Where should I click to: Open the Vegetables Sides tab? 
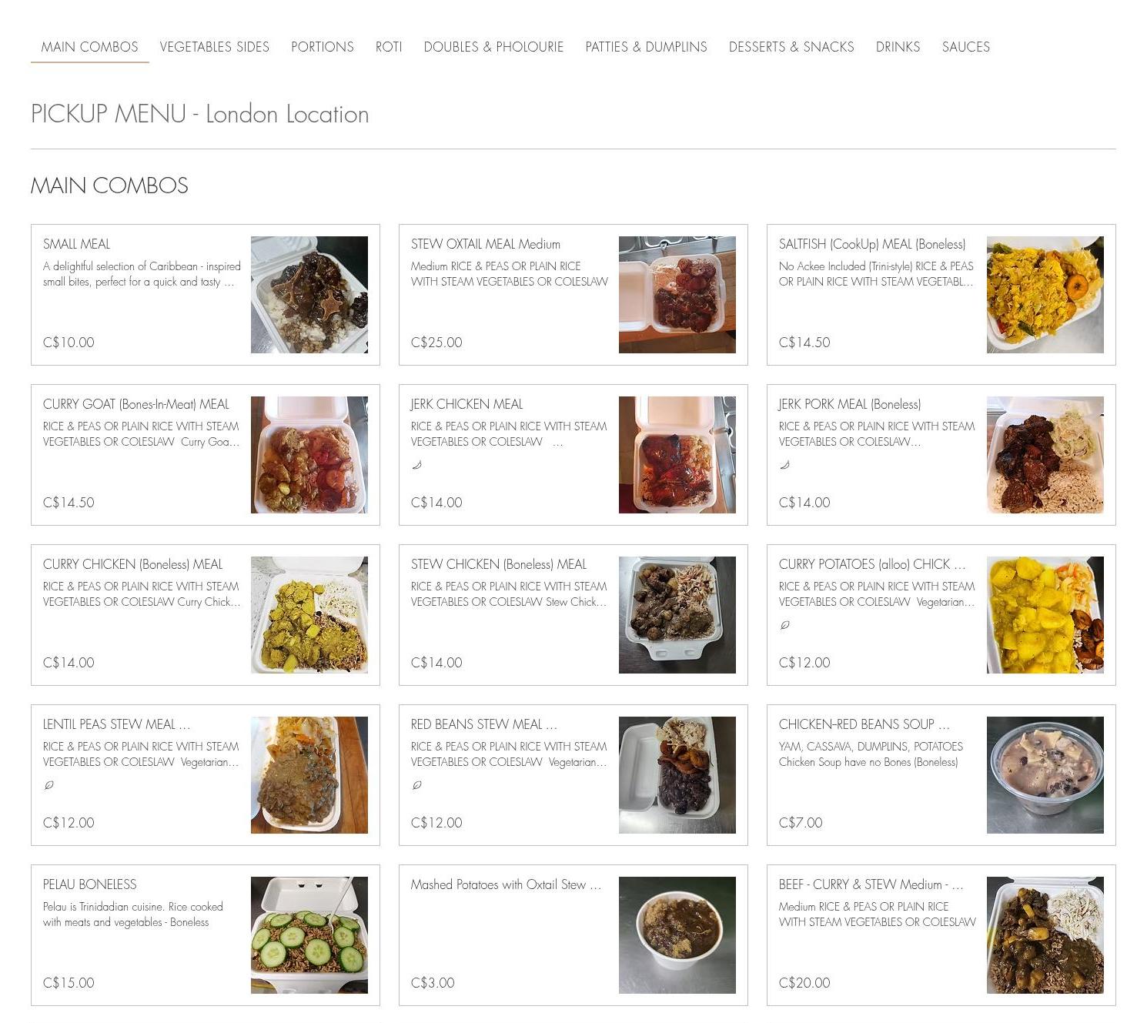215,47
